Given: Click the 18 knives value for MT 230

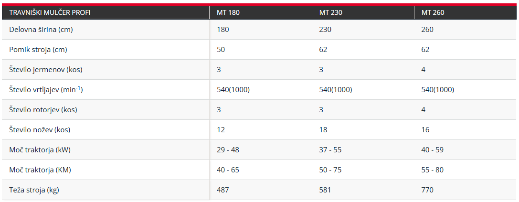Looking at the screenshot, I should [323, 130].
